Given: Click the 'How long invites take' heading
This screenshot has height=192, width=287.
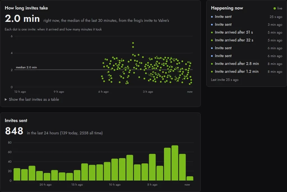Looking at the screenshot, I should [26, 8].
